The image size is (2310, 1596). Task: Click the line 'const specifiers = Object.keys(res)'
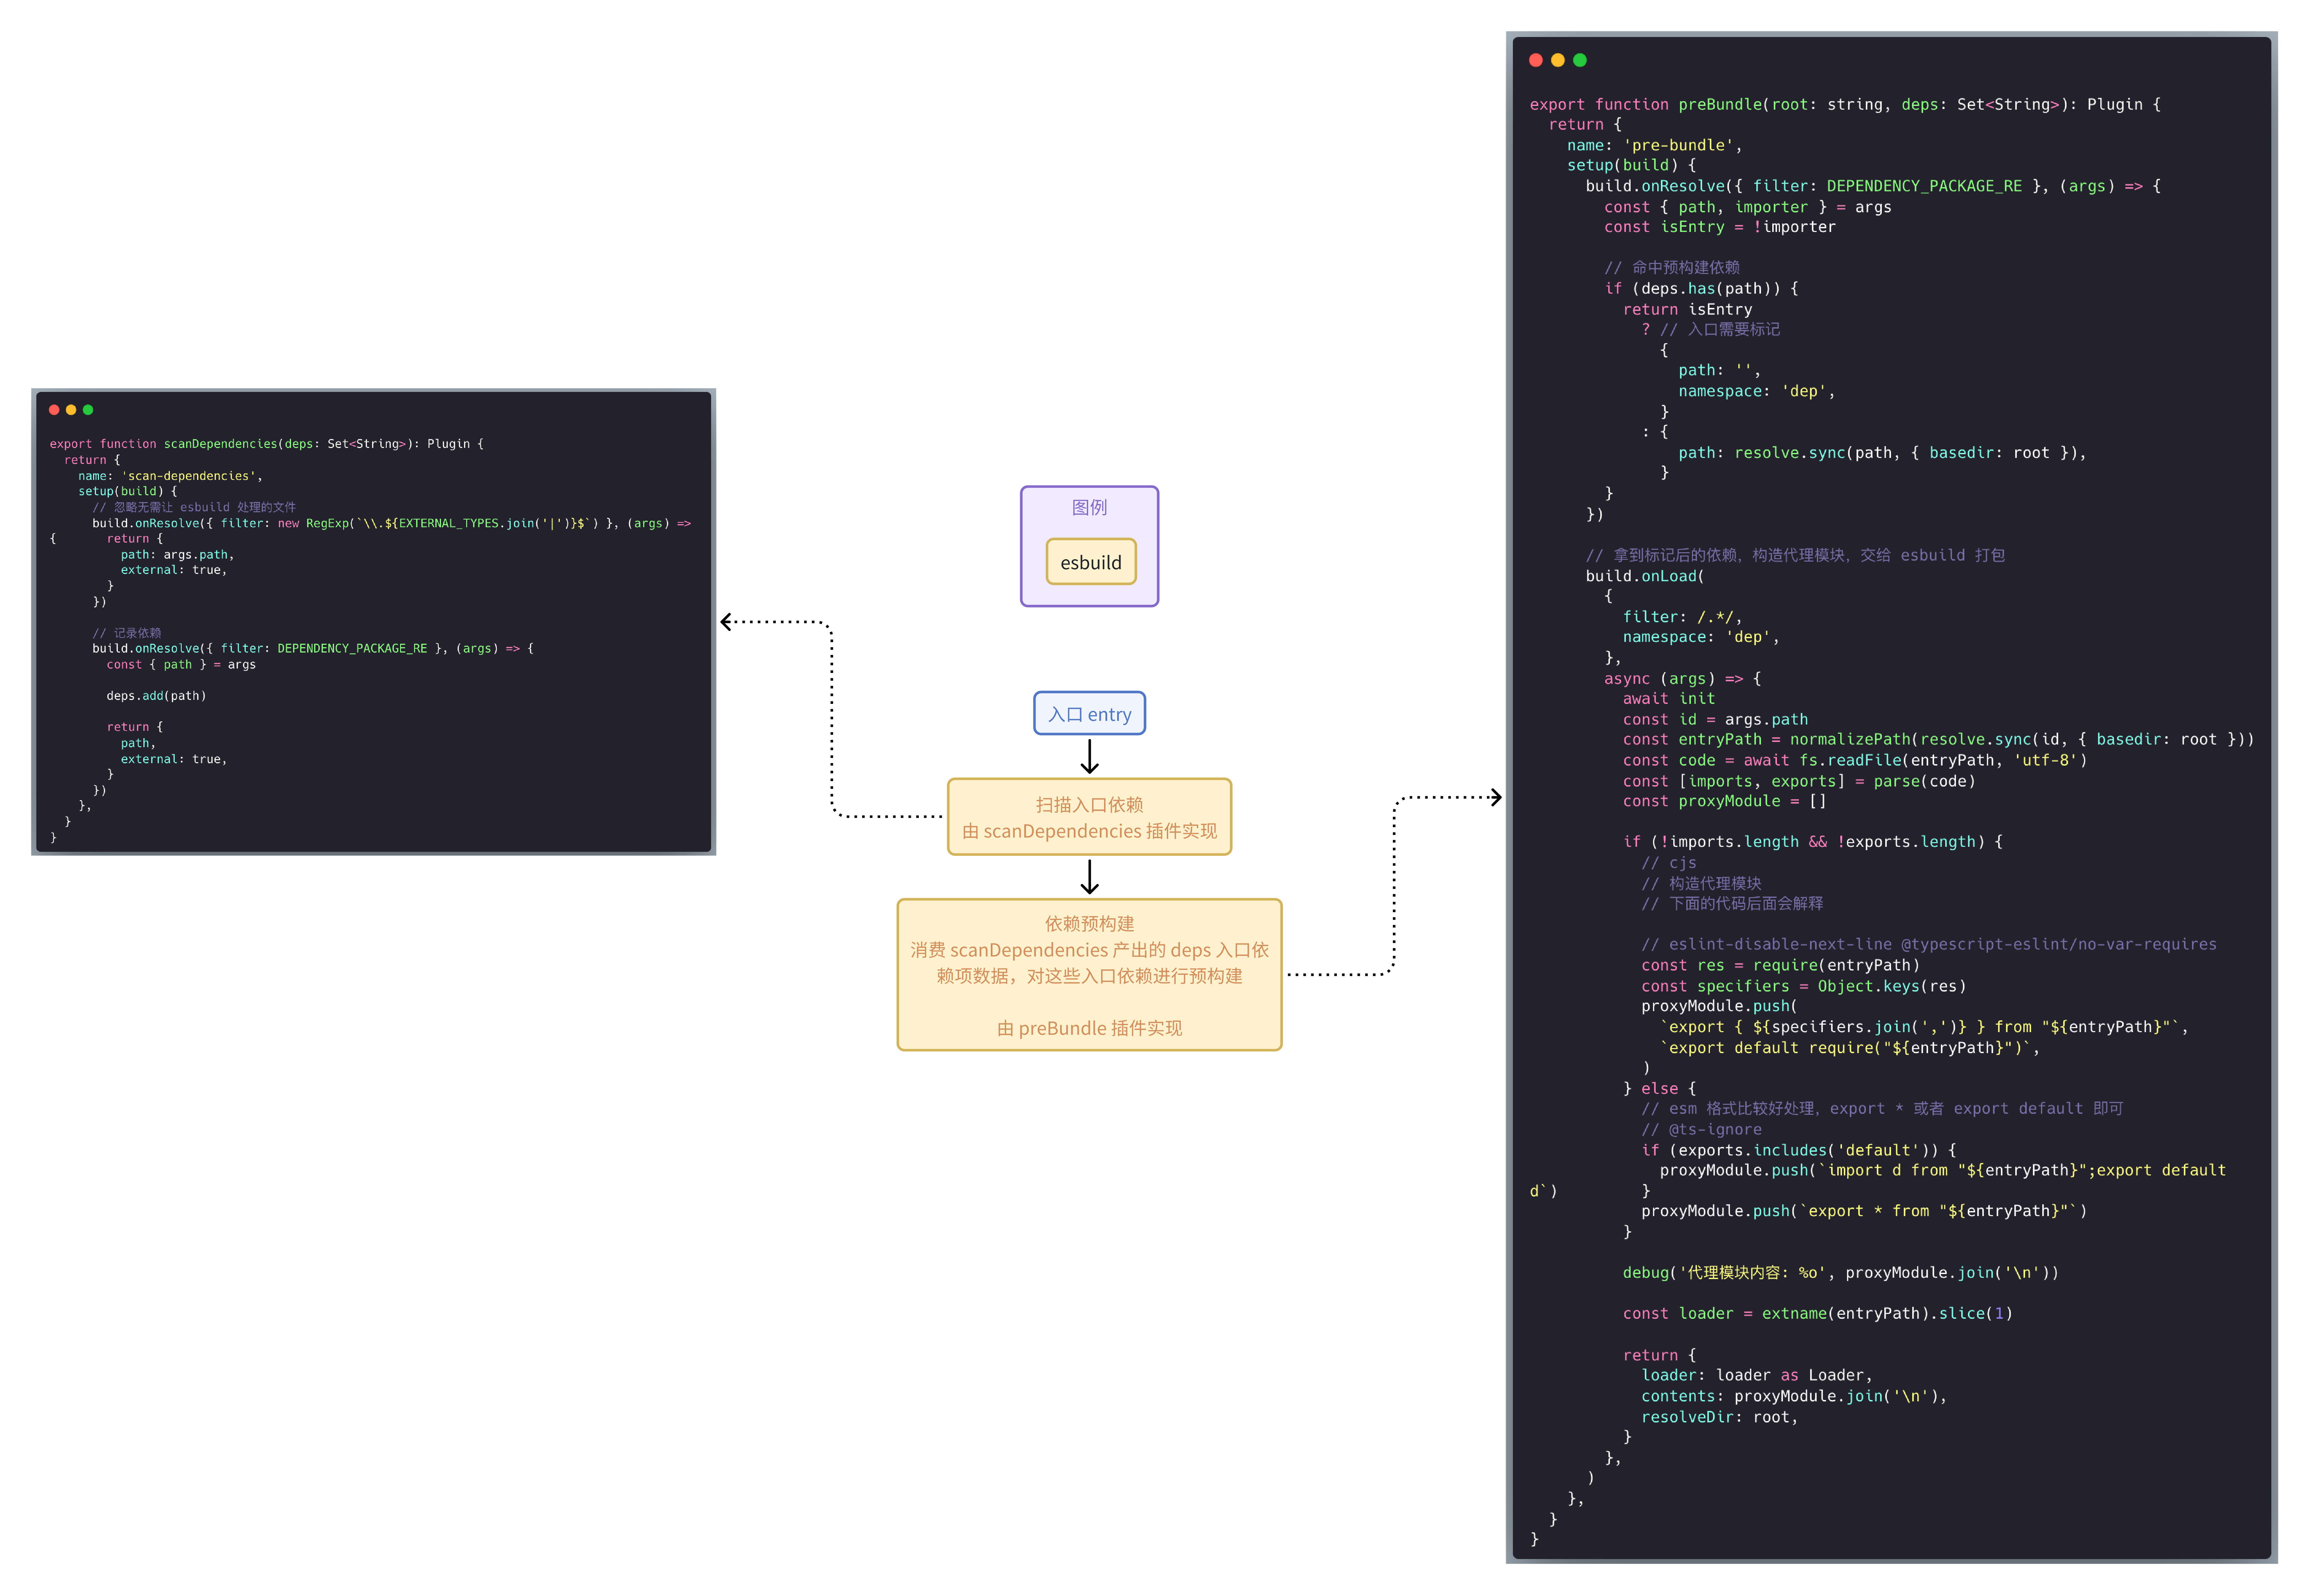1804,987
